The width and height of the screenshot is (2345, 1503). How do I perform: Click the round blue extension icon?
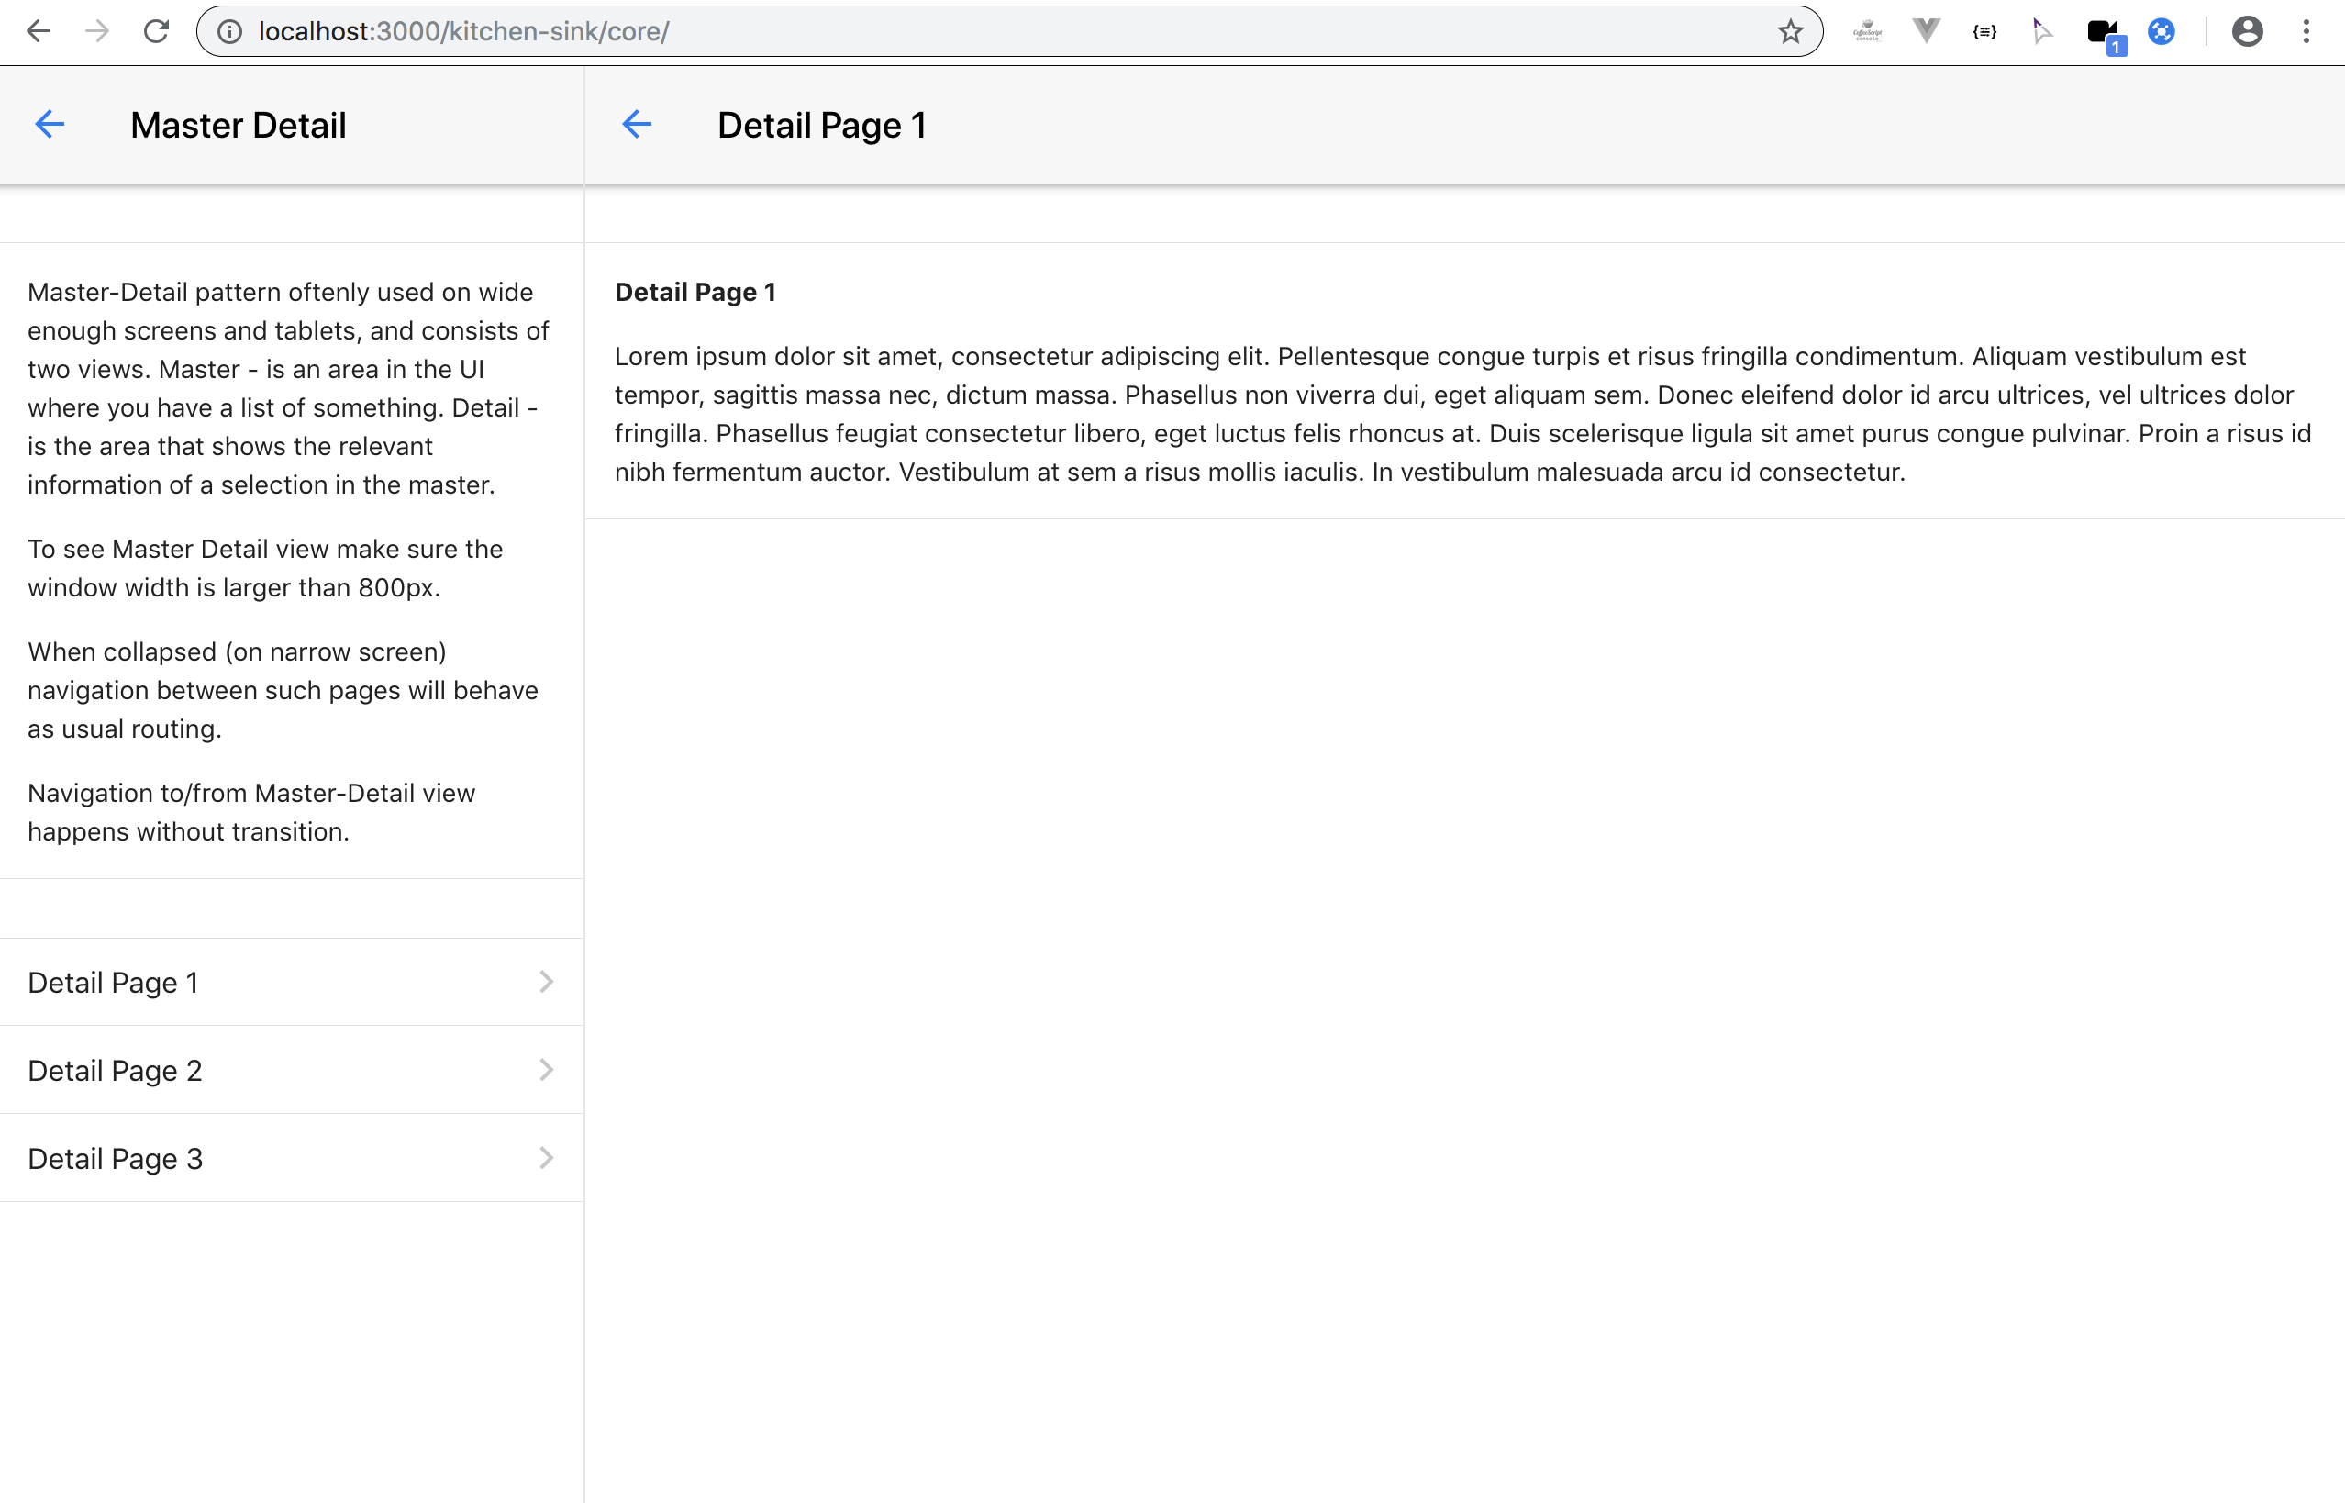(2162, 31)
